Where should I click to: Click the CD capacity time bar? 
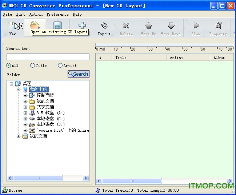pyautogui.click(x=164, y=45)
